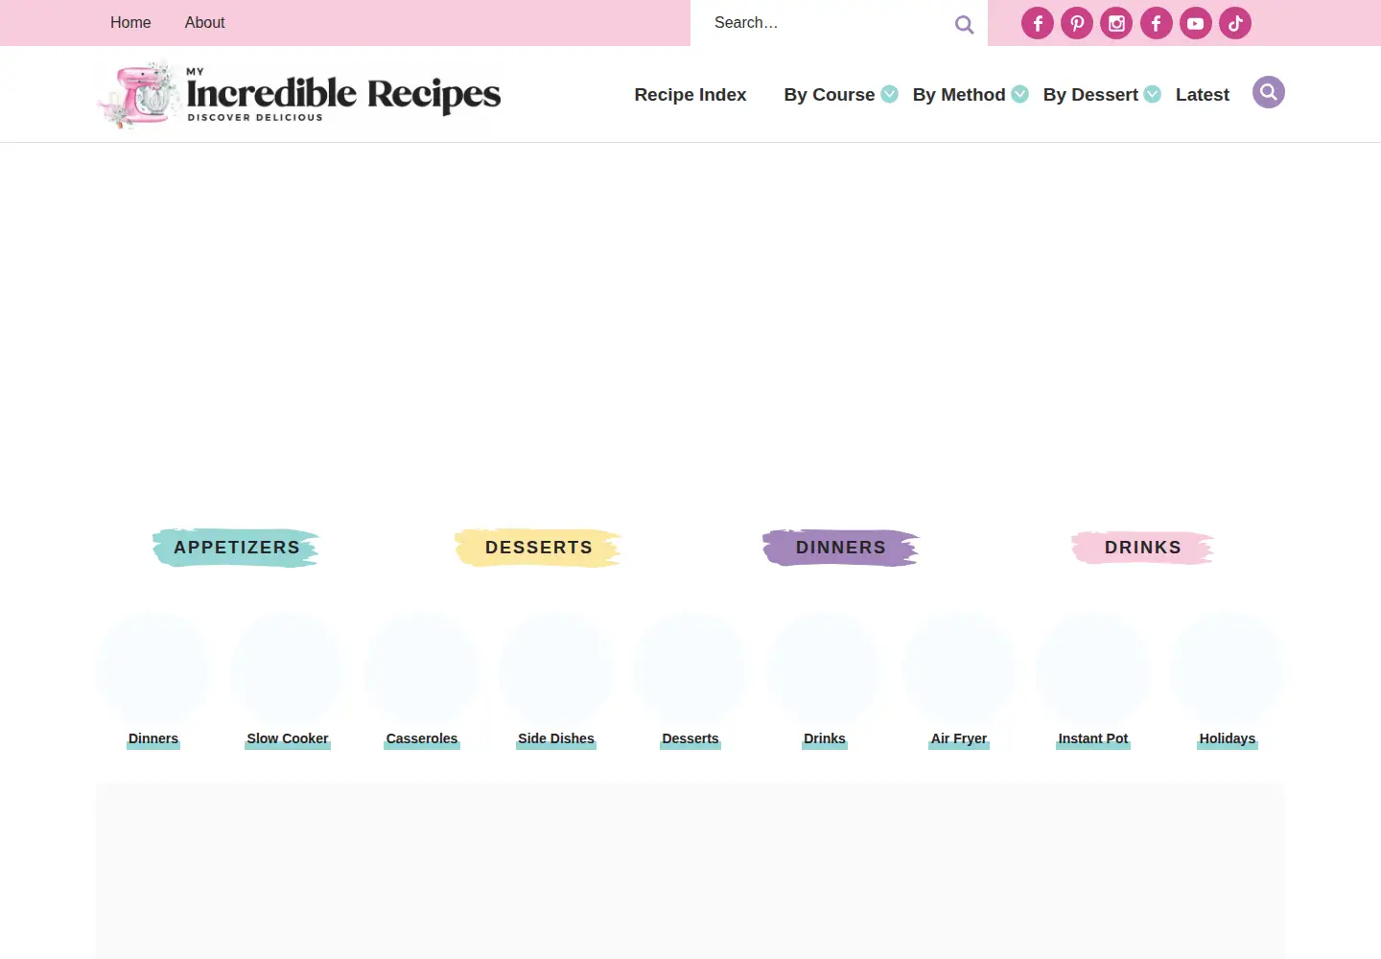Click the yellow DESSERTS brush badge
Screen dimensions: 1381x959
[538, 548]
